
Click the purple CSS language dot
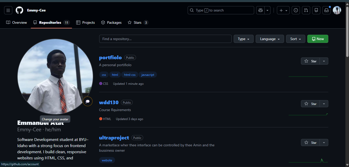coord(101,83)
